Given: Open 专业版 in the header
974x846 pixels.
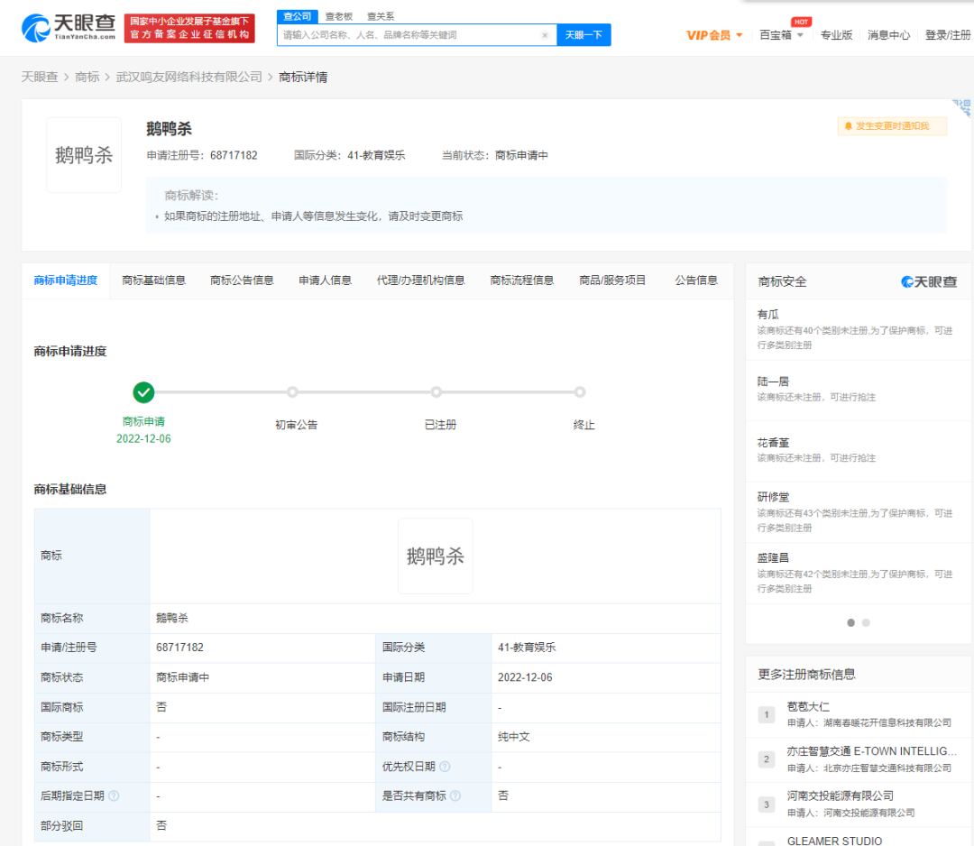Looking at the screenshot, I should (x=836, y=35).
